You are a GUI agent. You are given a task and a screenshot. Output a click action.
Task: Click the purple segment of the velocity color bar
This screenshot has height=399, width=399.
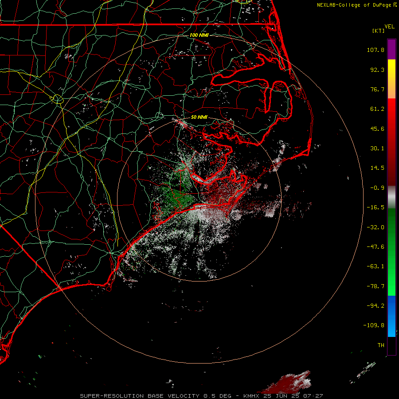point(391,50)
